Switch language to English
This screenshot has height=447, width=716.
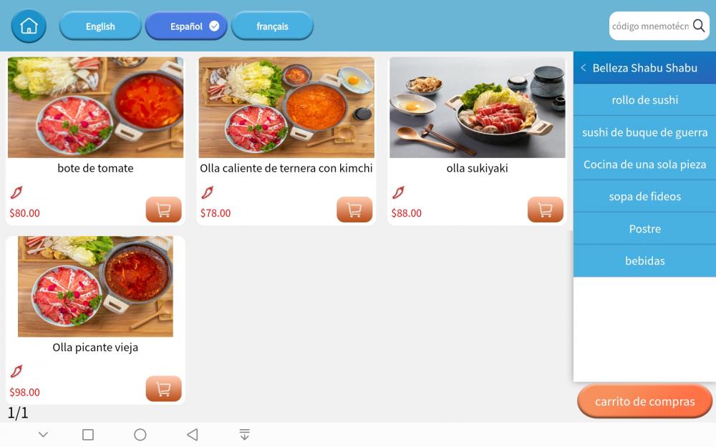coord(100,26)
